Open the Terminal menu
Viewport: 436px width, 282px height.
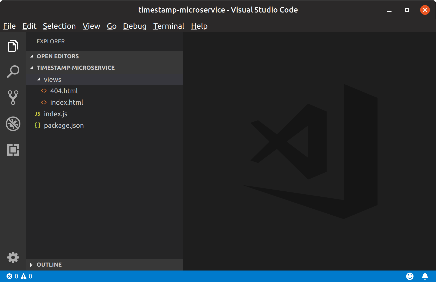pos(169,26)
